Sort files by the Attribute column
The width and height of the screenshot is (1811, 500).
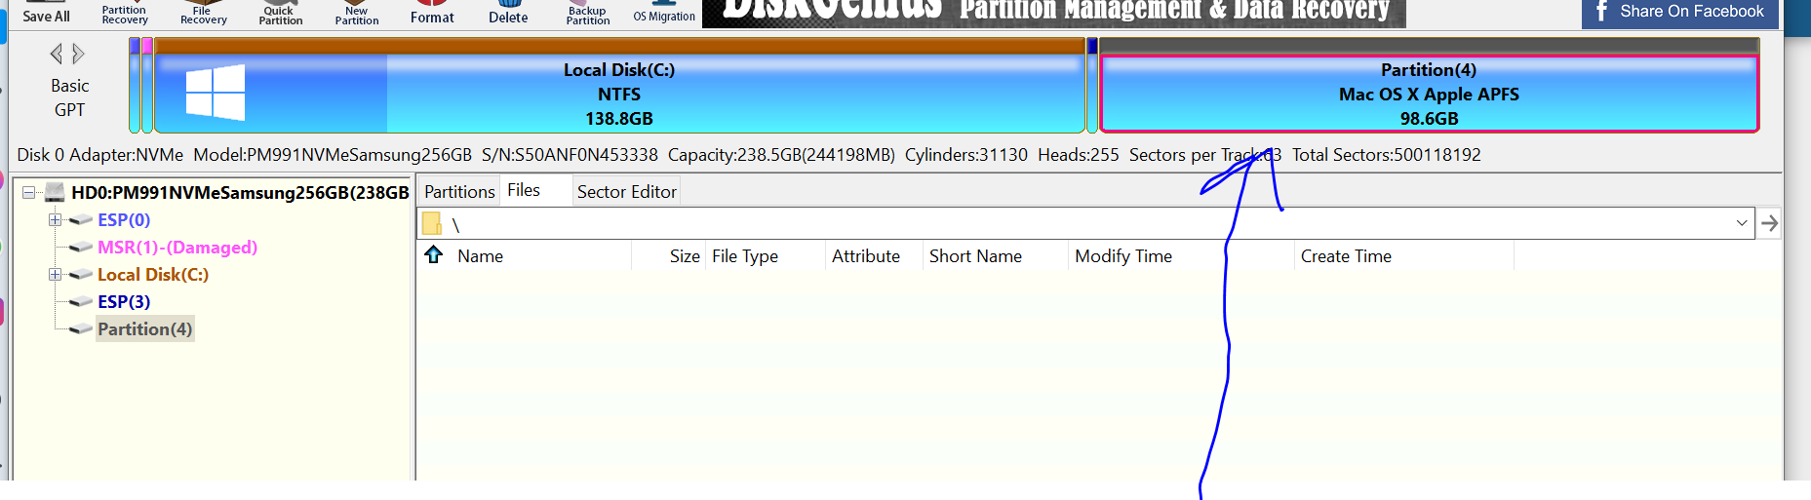(x=866, y=255)
